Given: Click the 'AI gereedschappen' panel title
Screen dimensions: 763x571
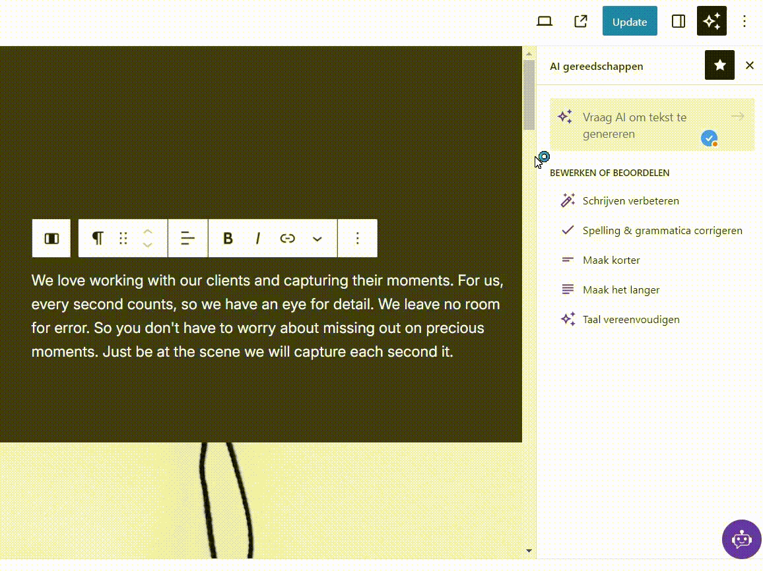Looking at the screenshot, I should coord(596,66).
